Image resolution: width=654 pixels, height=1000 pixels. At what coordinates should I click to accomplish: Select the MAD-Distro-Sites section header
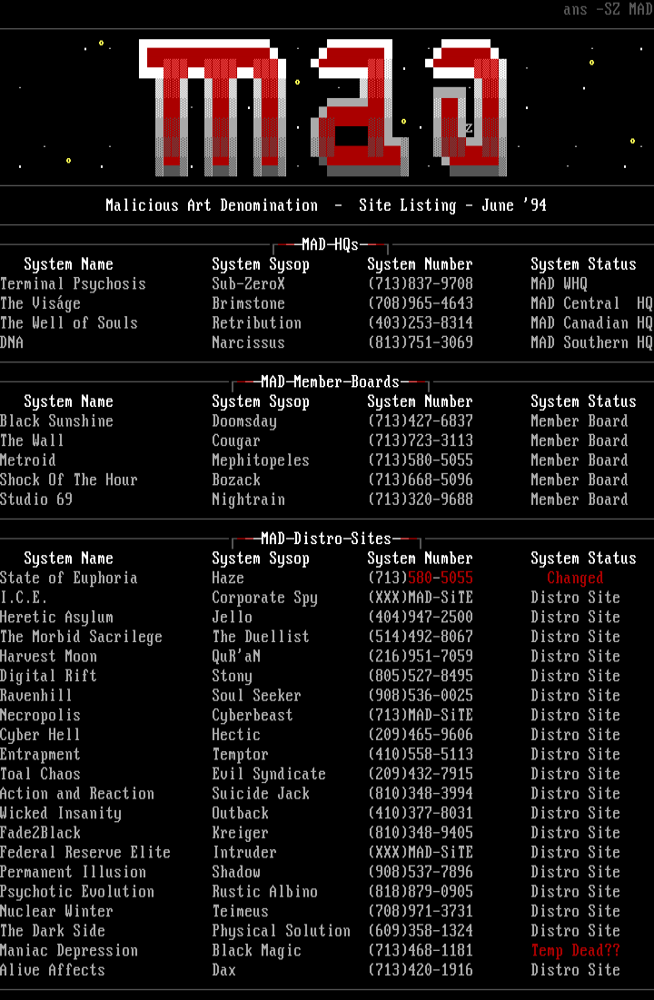[x=326, y=539]
